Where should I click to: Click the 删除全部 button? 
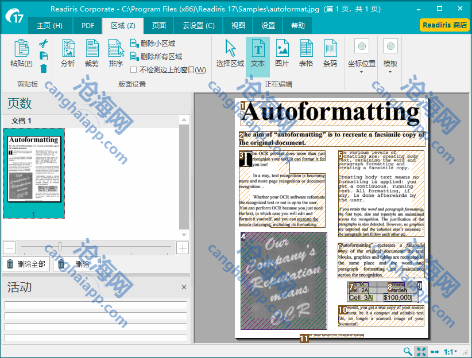coord(26,264)
